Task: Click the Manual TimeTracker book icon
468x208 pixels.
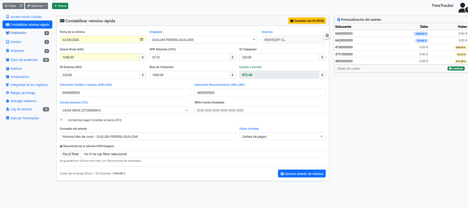Action: click(8, 118)
